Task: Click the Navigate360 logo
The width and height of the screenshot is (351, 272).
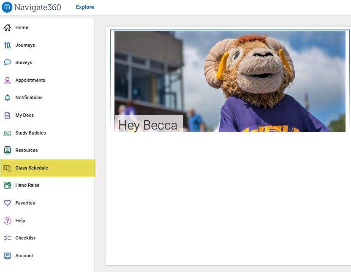Action: (32, 7)
